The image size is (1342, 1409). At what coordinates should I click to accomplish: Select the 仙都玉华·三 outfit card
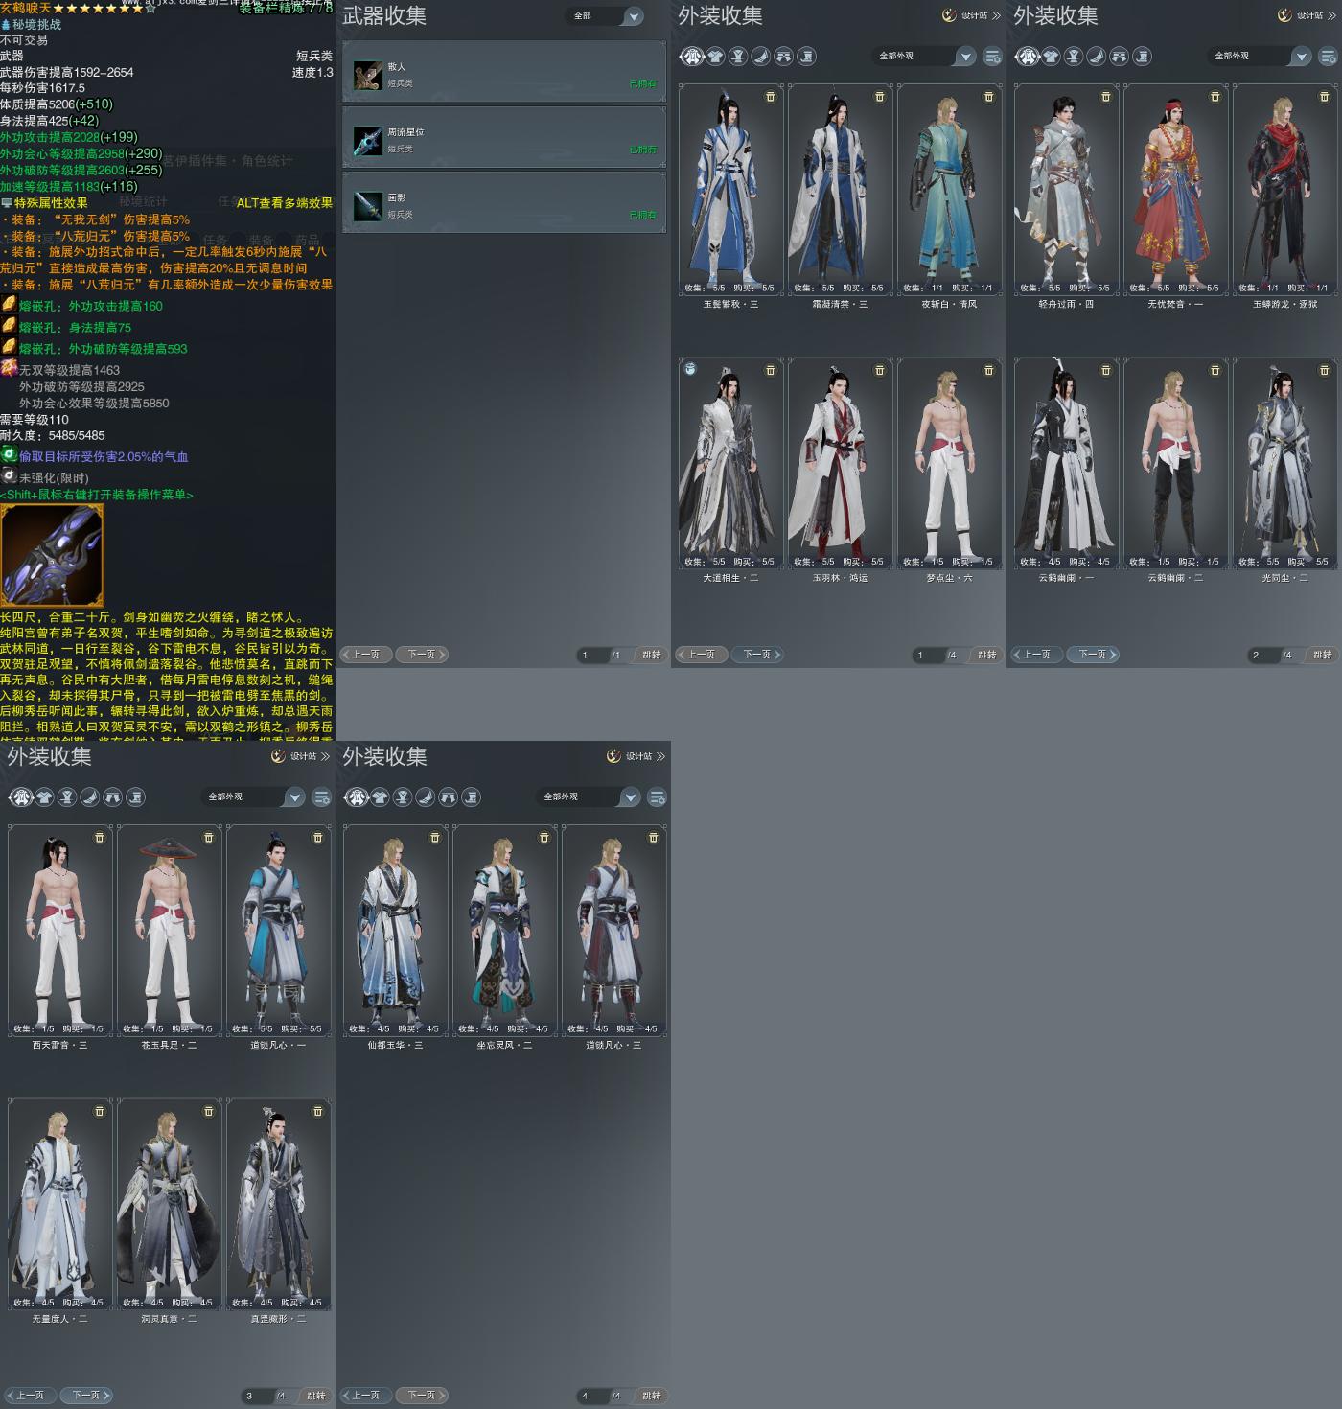pyautogui.click(x=396, y=931)
